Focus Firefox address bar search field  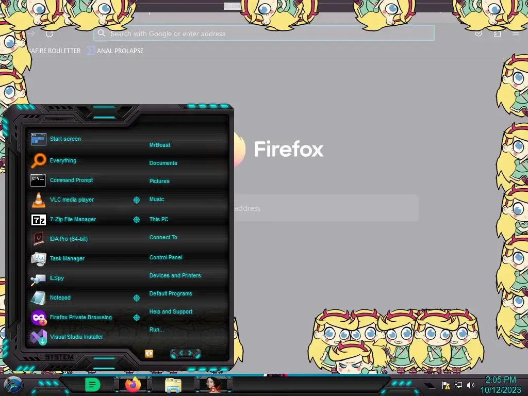264,34
